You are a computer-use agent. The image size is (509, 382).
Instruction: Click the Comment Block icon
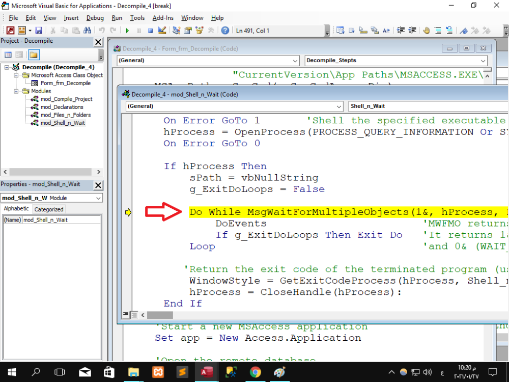click(438, 31)
